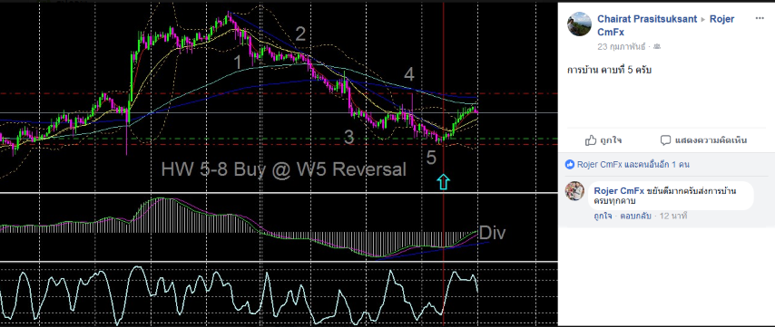The image size is (775, 327).
Task: Click the audience privacy icon beside the date
Action: pos(657,47)
